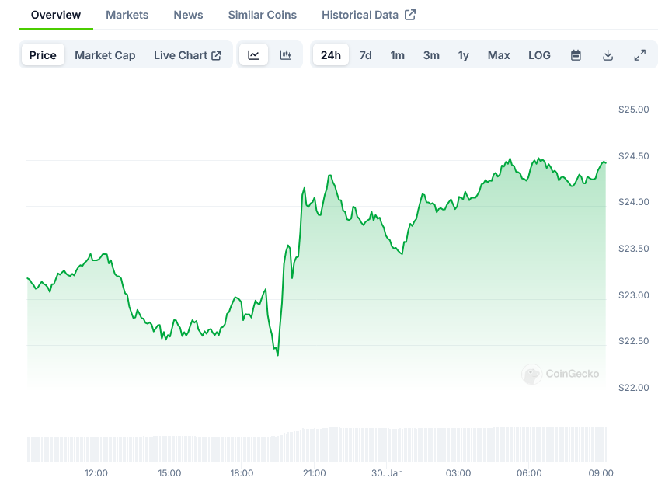The height and width of the screenshot is (488, 658).
Task: Switch chart to Market Cap
Action: pos(105,55)
